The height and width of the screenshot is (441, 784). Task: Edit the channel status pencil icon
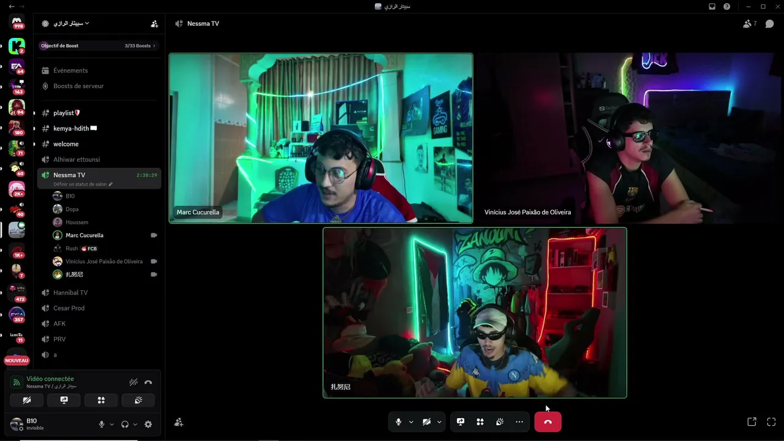click(x=111, y=184)
